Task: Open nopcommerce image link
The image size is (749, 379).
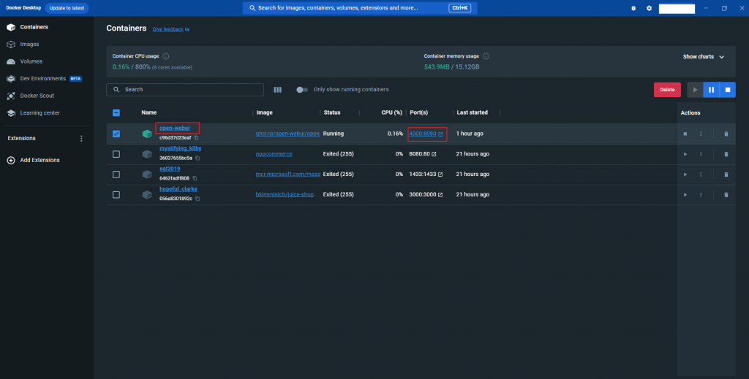Action: point(274,154)
